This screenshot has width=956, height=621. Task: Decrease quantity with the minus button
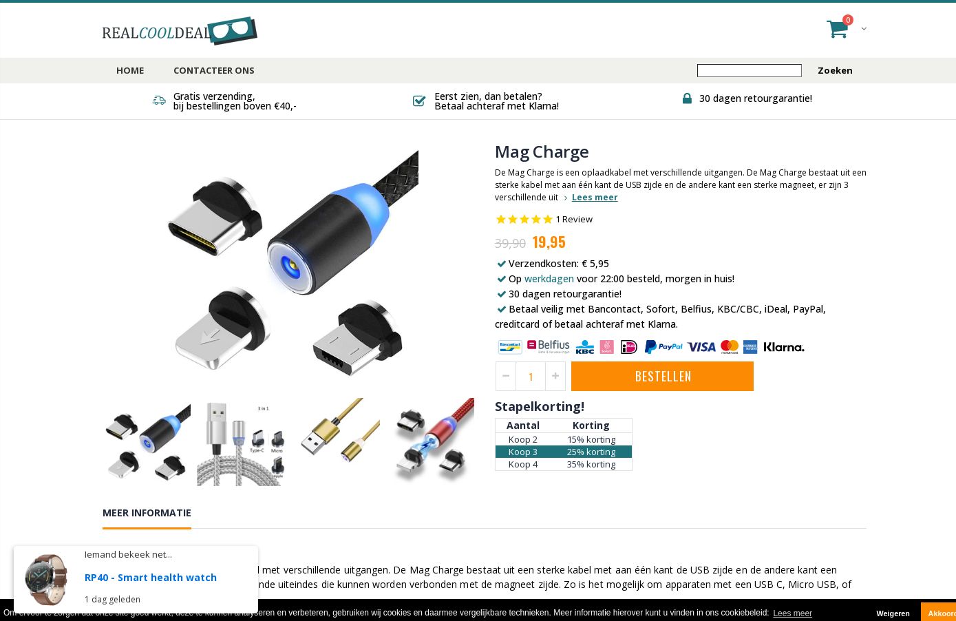506,376
